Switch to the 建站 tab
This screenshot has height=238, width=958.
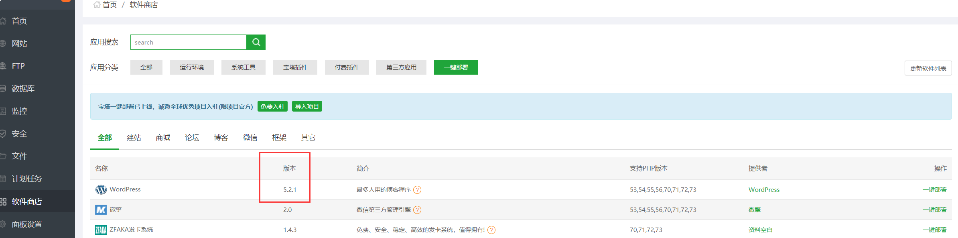(134, 138)
